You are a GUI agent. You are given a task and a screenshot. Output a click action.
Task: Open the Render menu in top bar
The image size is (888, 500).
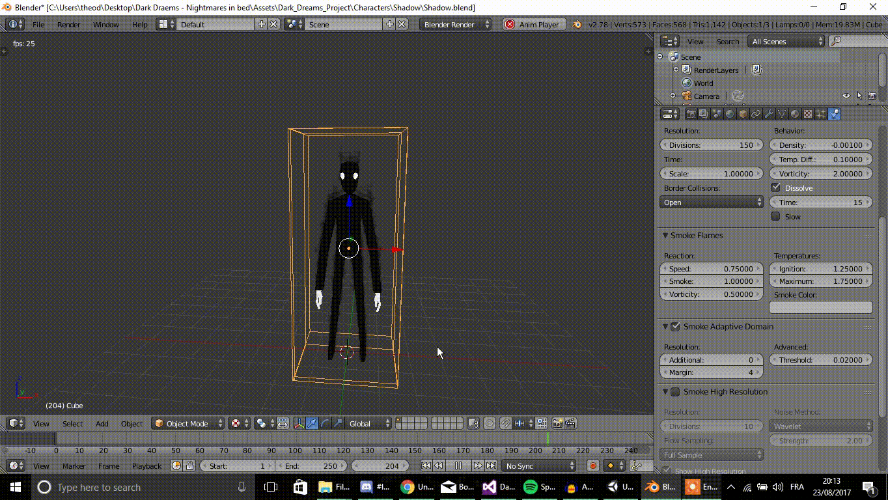coord(68,25)
